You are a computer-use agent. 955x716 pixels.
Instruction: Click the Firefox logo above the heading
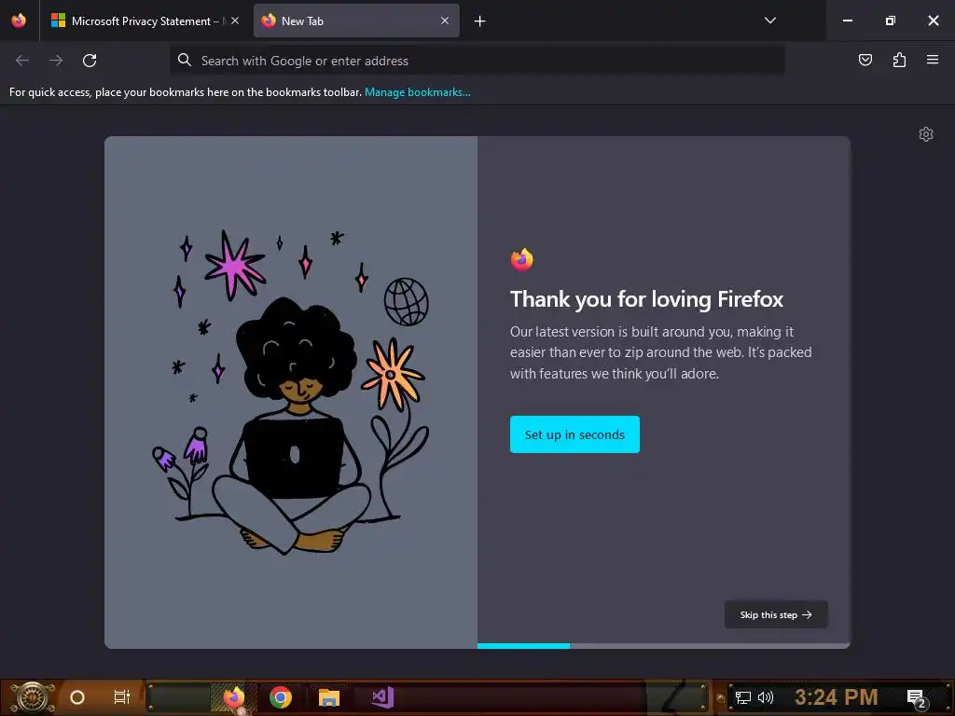[x=522, y=259]
